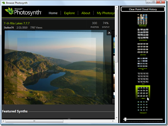Viewport: 168px width, 126px height.
Task: Open the About page
Action: (86, 13)
